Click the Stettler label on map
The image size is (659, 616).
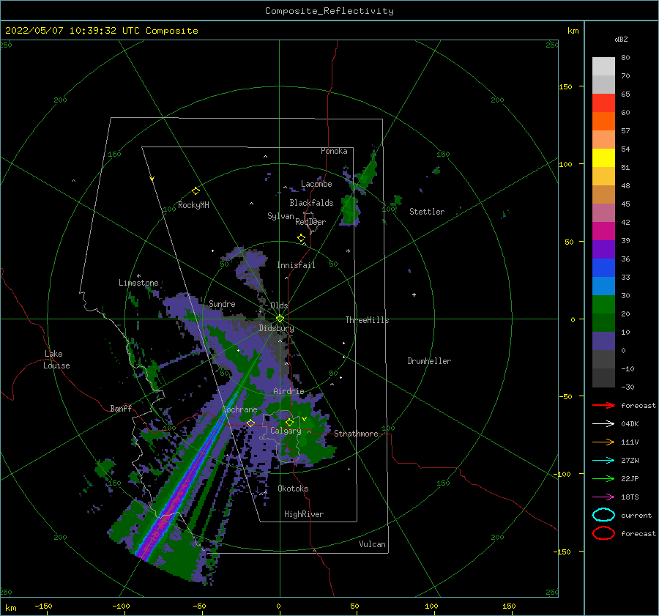tap(427, 212)
